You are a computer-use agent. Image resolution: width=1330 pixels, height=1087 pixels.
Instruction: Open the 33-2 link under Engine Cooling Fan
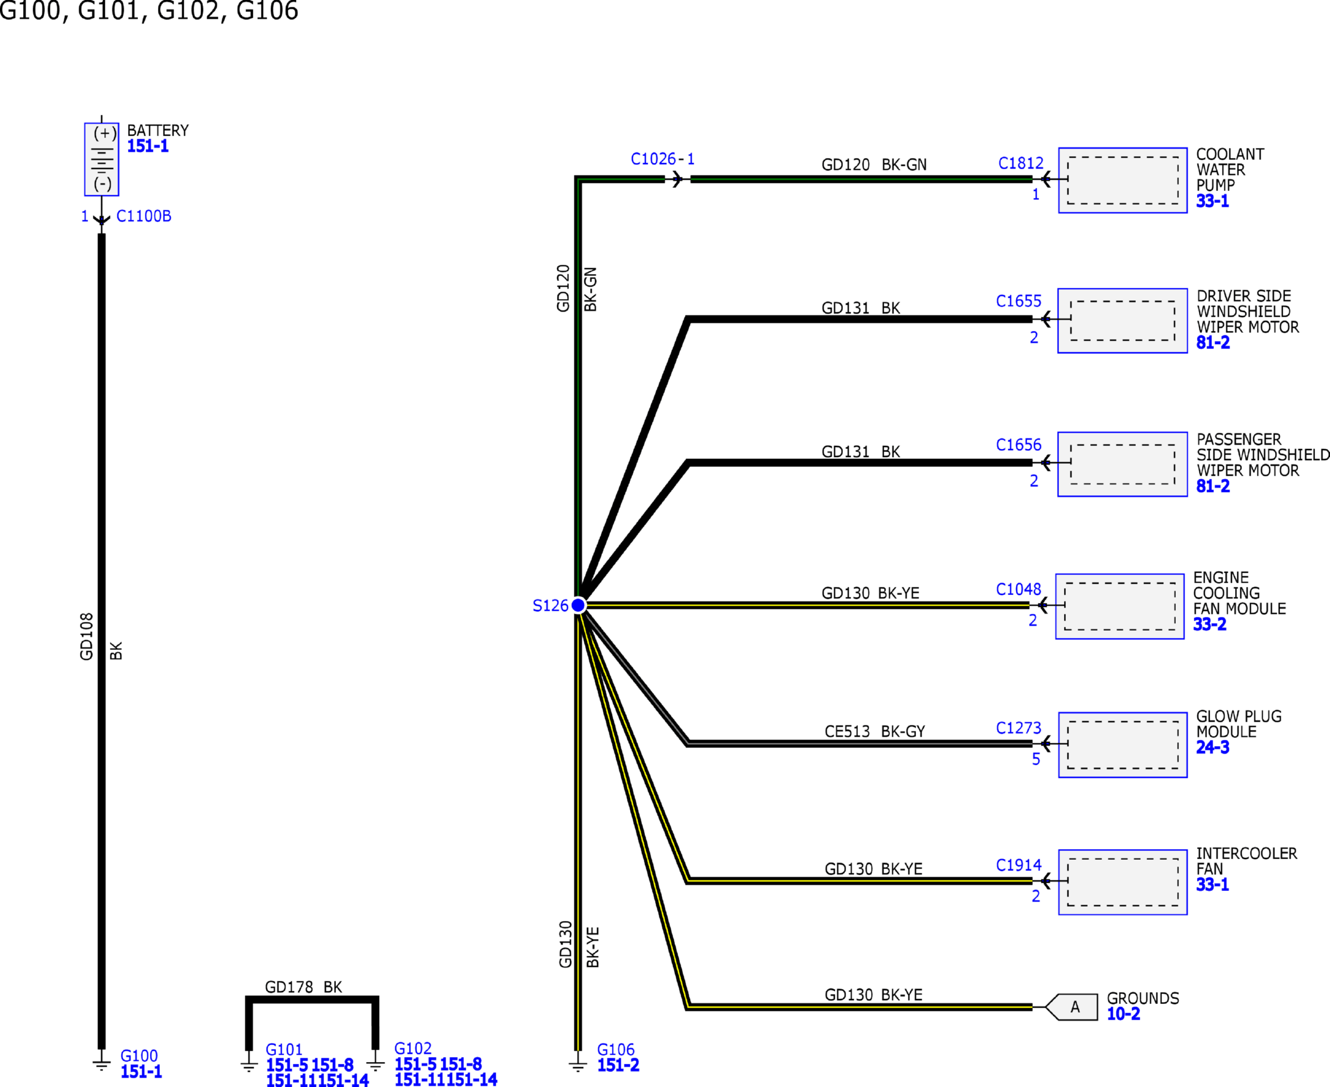(x=1209, y=624)
